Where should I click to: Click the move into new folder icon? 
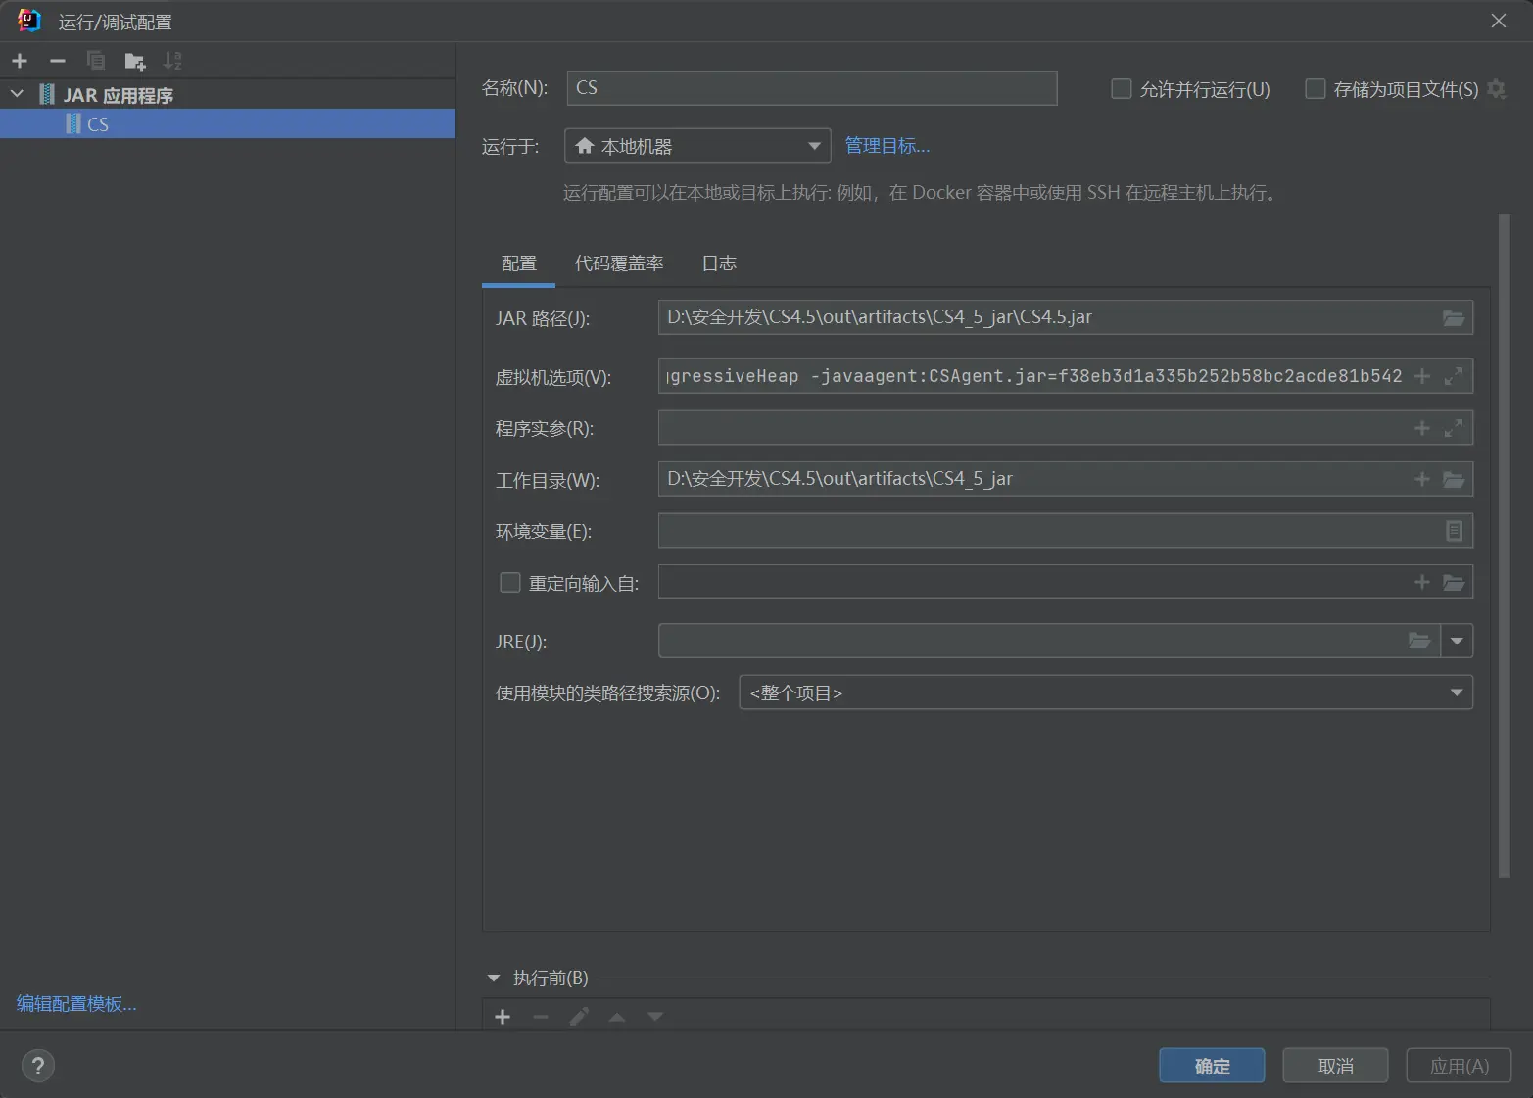[x=135, y=62]
